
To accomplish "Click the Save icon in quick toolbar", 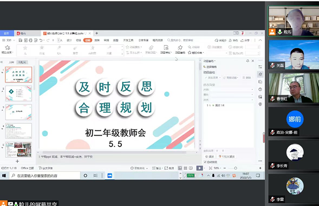I will click(21, 40).
